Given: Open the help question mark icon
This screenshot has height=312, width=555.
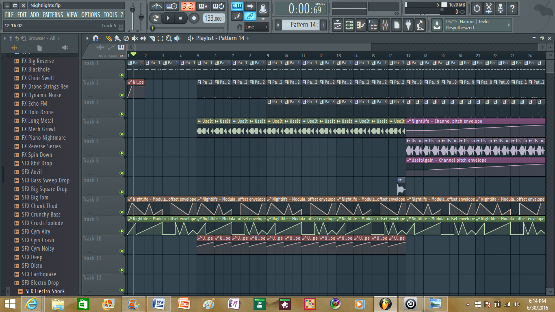Looking at the screenshot, I should 512,8.
